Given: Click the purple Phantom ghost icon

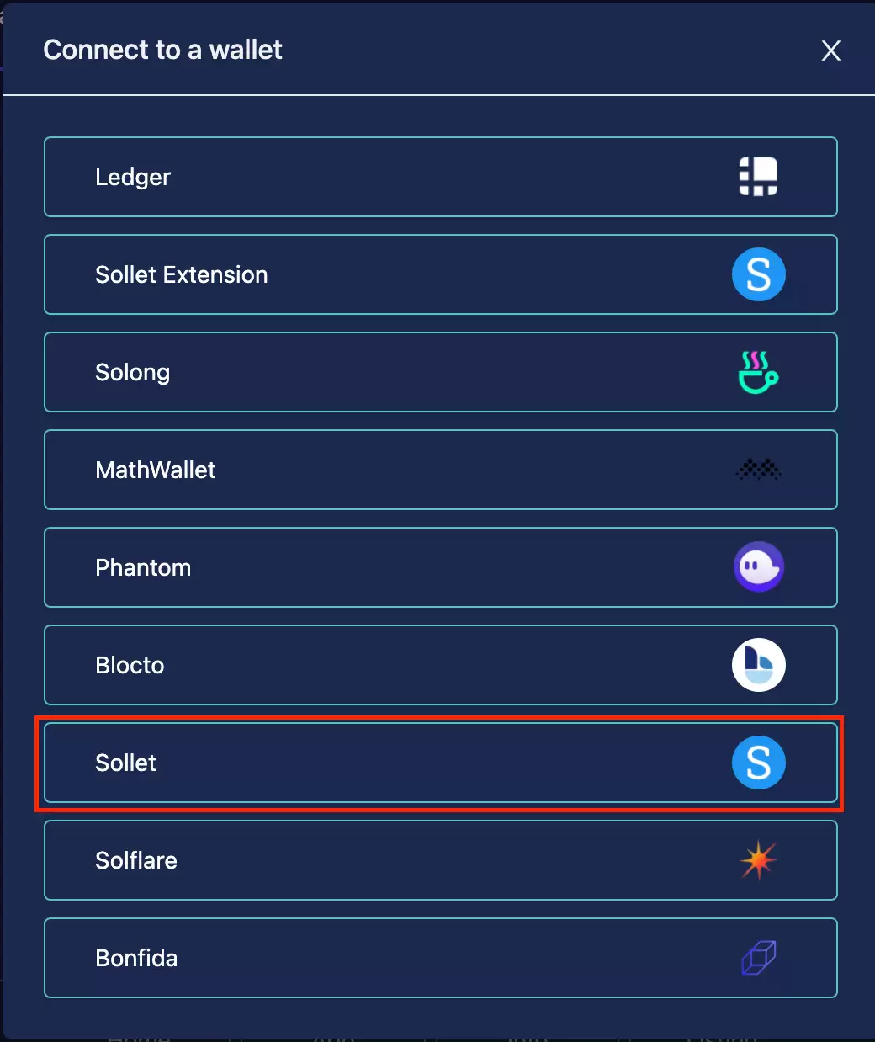Looking at the screenshot, I should point(758,567).
